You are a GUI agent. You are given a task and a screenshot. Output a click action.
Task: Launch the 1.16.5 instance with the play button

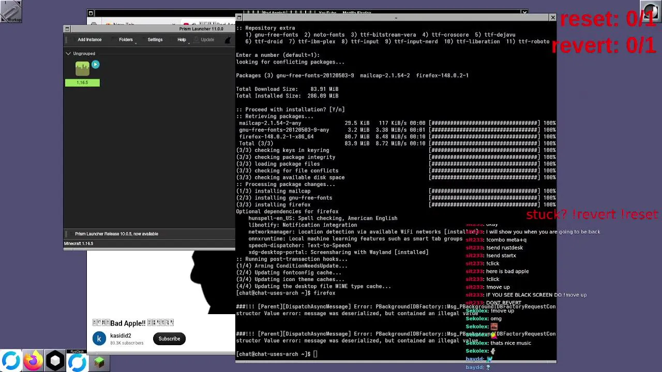pos(95,65)
